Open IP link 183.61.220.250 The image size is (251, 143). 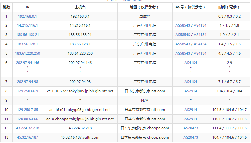28,53
